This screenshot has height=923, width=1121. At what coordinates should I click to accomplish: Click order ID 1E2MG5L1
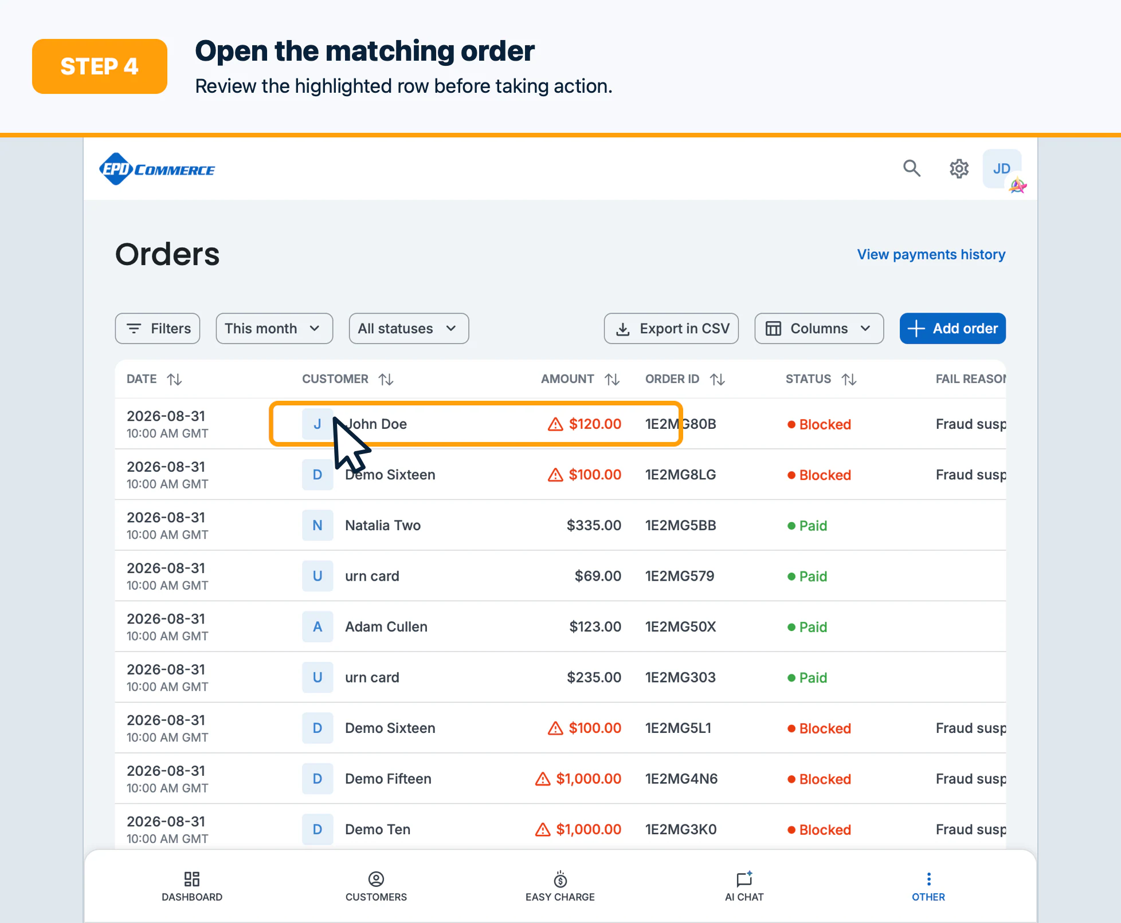pos(678,728)
